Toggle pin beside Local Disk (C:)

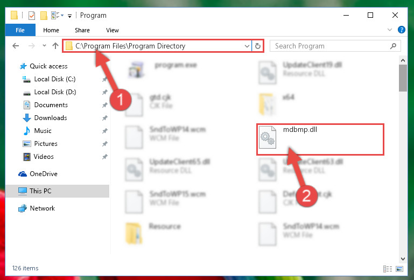point(105,79)
